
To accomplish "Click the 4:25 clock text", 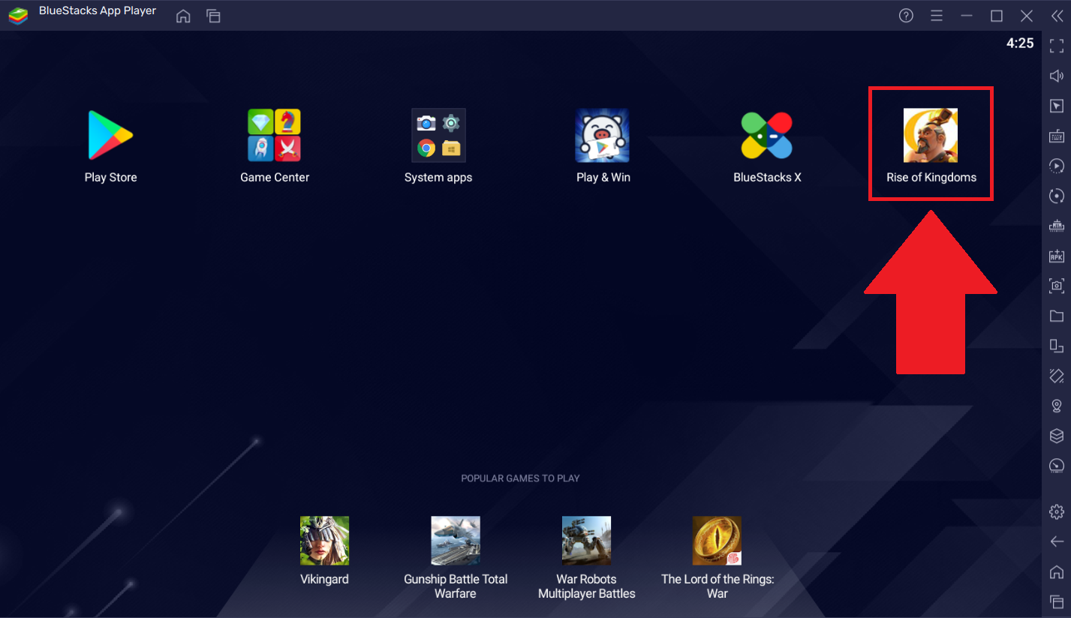I will pyautogui.click(x=1020, y=43).
